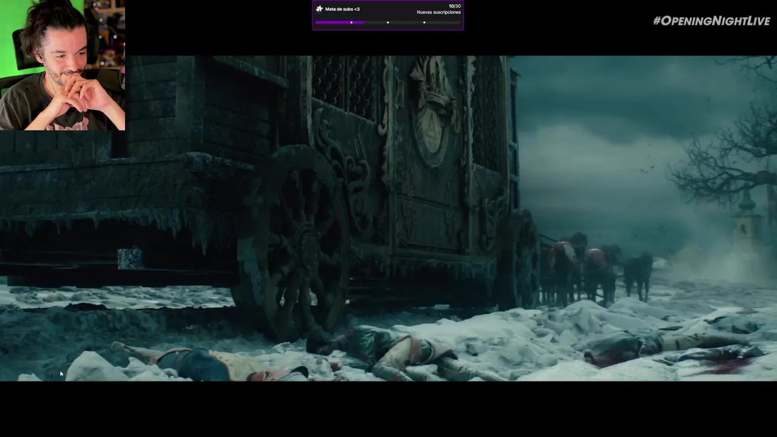
Task: Click the #OpeningNightLive hashtag text
Action: coord(711,21)
